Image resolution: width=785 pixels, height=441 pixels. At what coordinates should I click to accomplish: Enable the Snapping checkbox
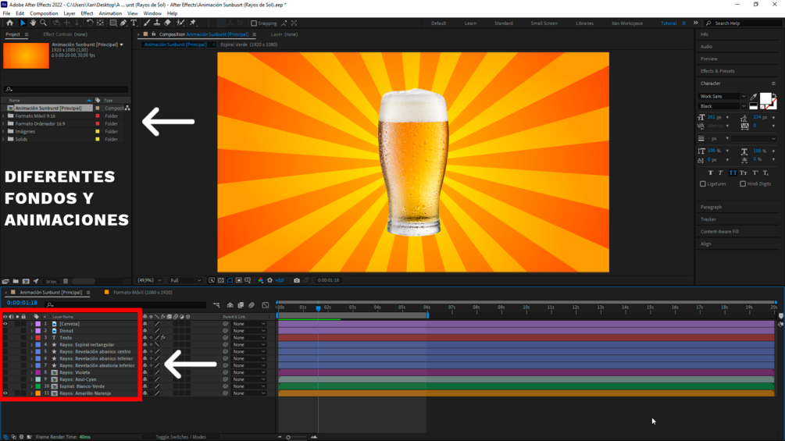tap(254, 23)
